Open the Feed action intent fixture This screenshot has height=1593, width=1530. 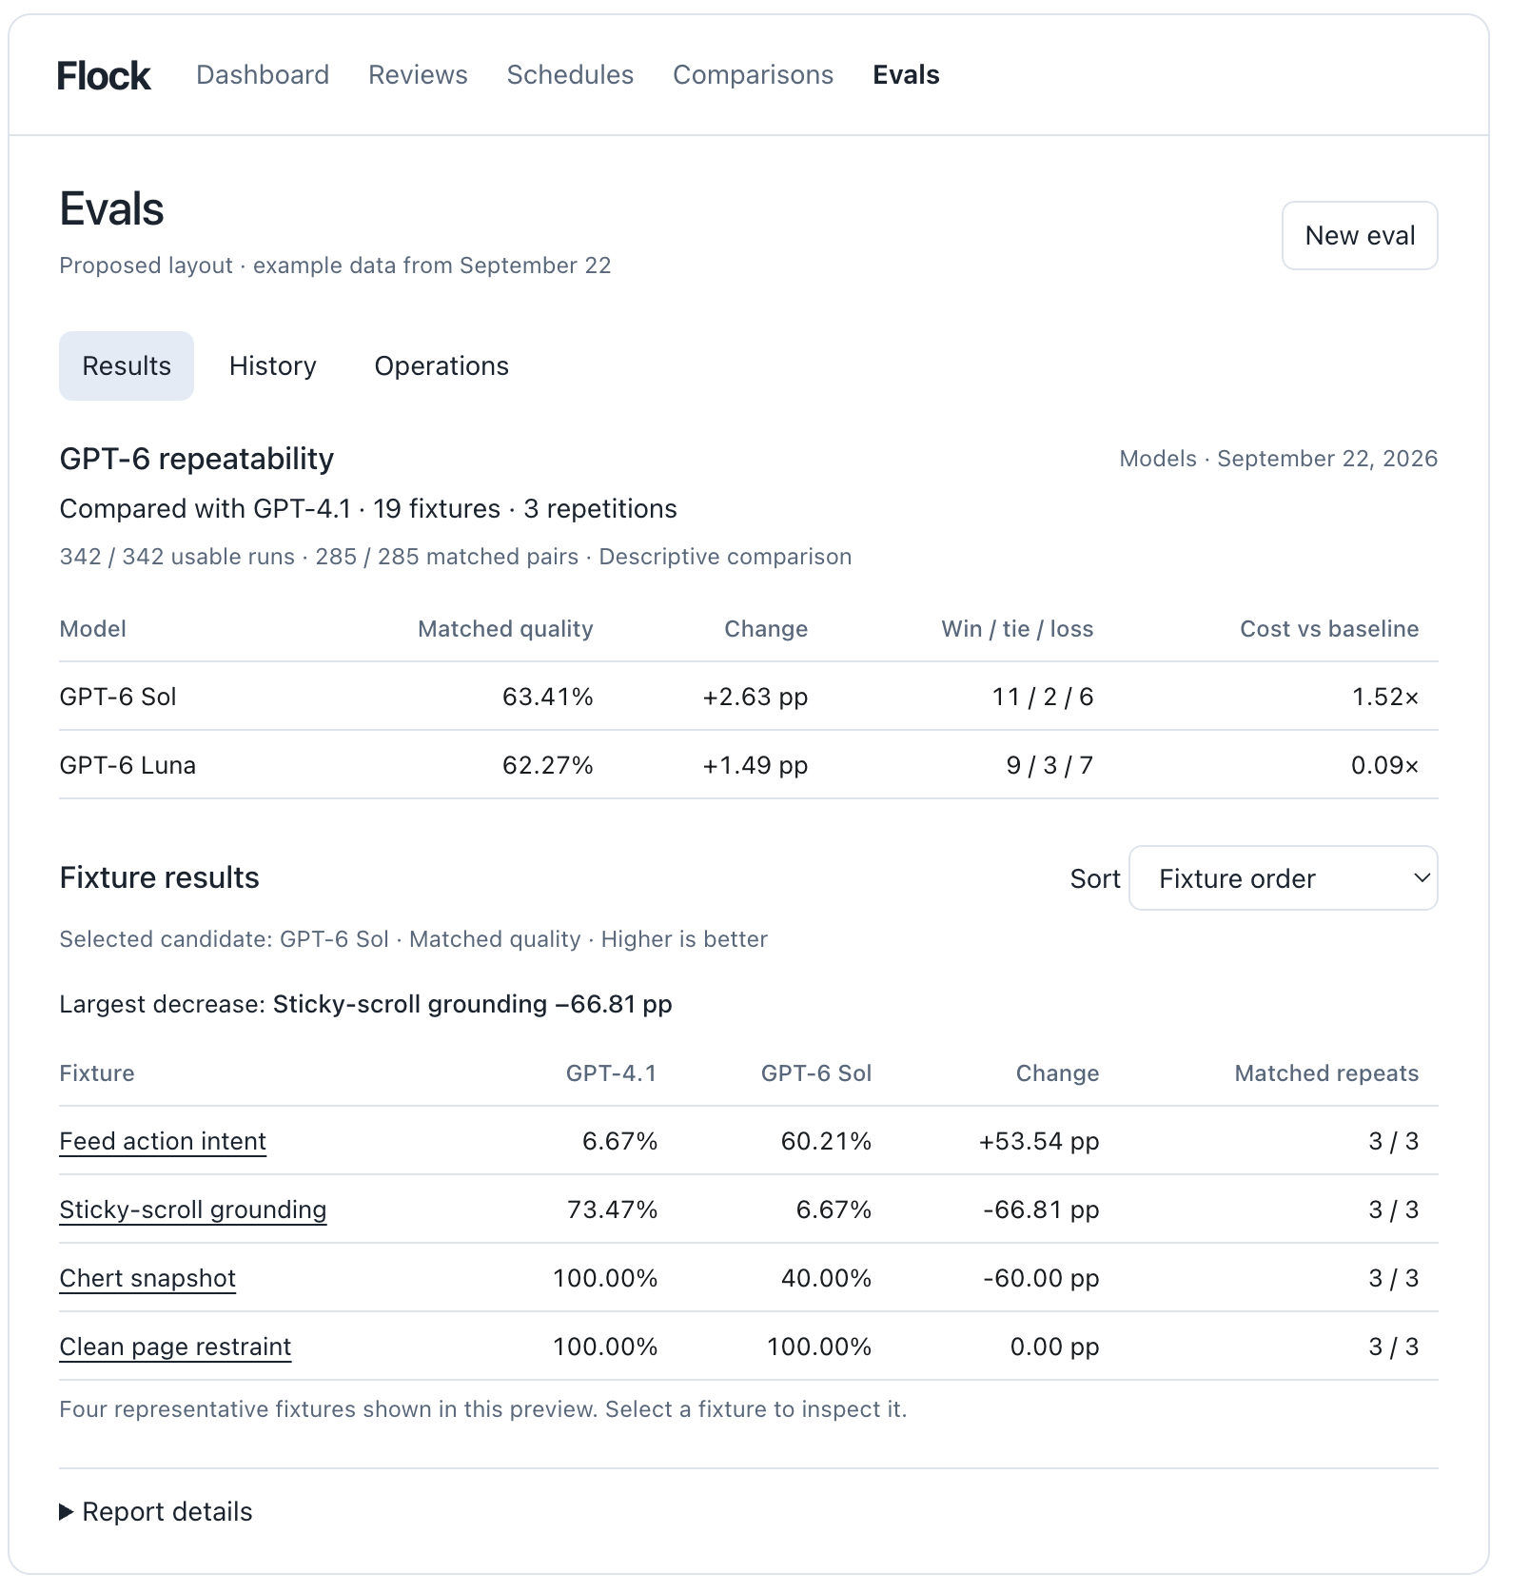[x=163, y=1141]
